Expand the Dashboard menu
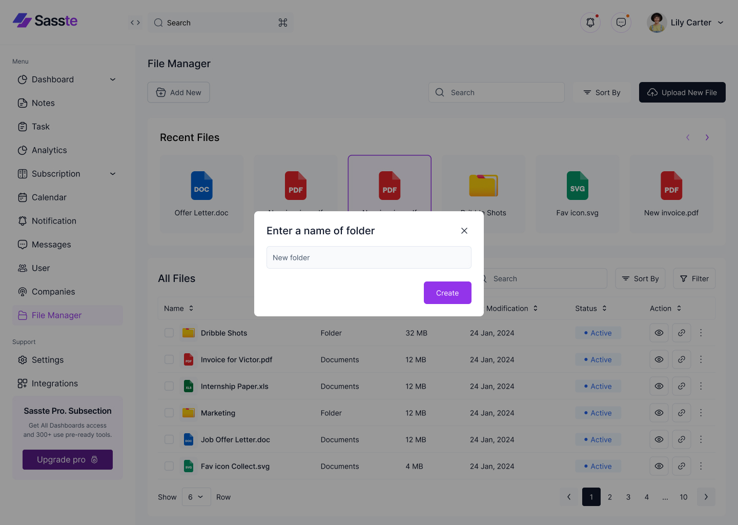738x525 pixels. 68,79
